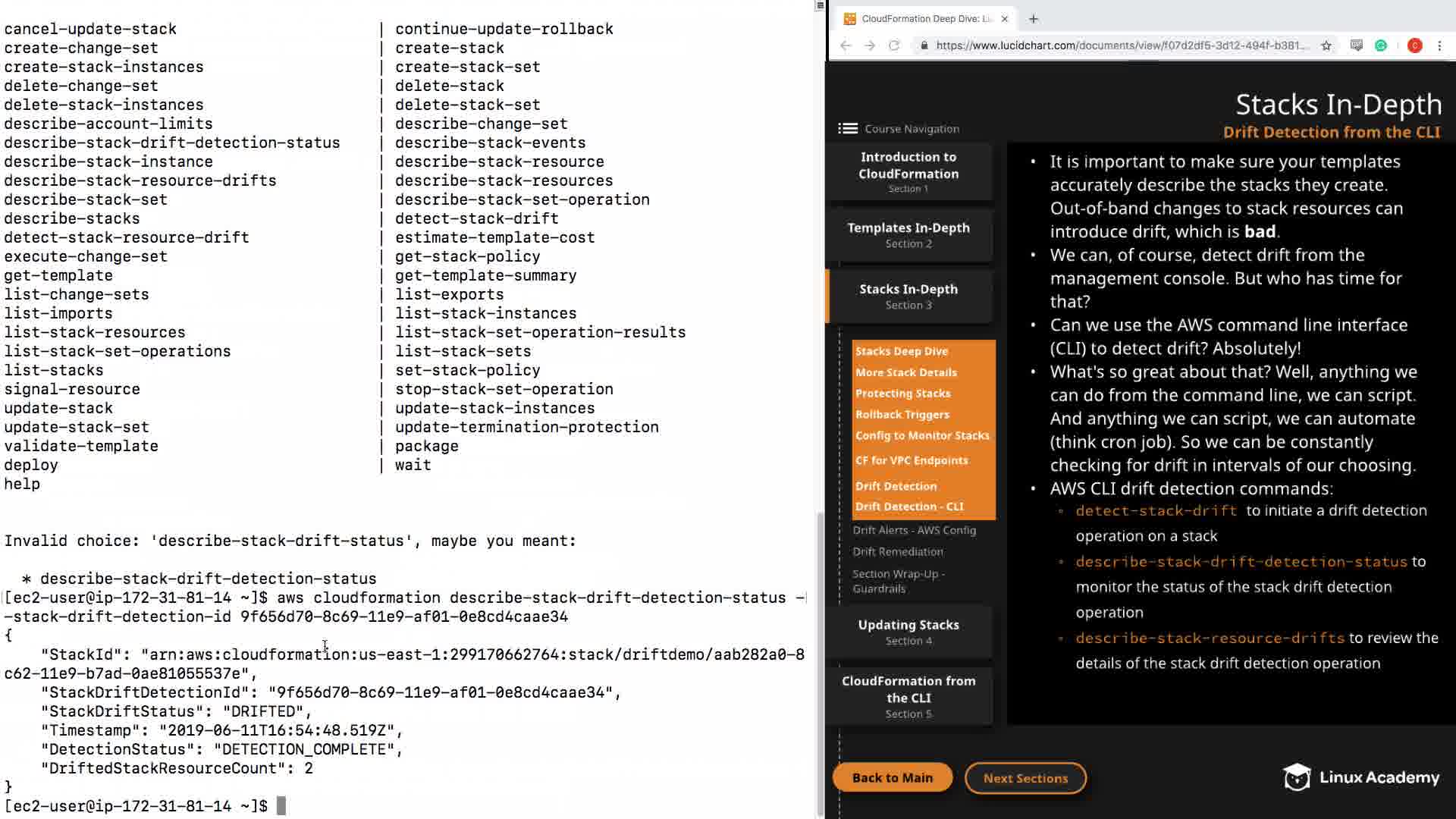The image size is (1456, 819).
Task: Expand CloudFormation from the CLI section
Action: (908, 696)
